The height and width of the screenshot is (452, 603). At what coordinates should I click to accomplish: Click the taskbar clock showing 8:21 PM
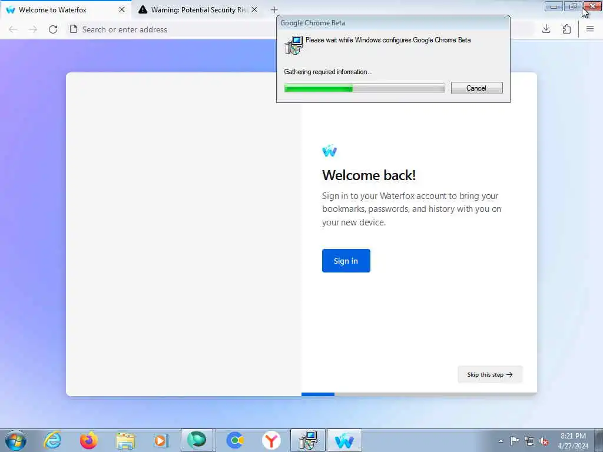point(573,441)
